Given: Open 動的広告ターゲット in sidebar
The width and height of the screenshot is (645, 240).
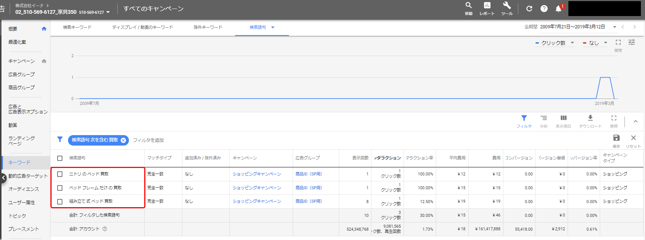Looking at the screenshot, I should pos(28,176).
